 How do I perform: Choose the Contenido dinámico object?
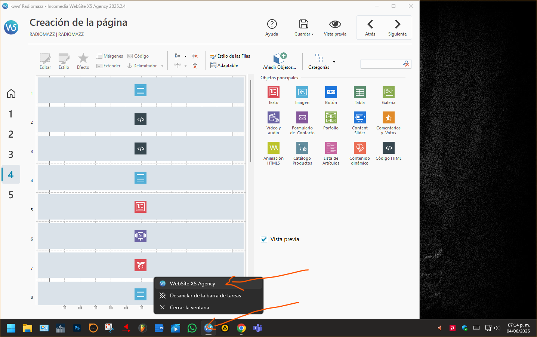[x=359, y=148]
